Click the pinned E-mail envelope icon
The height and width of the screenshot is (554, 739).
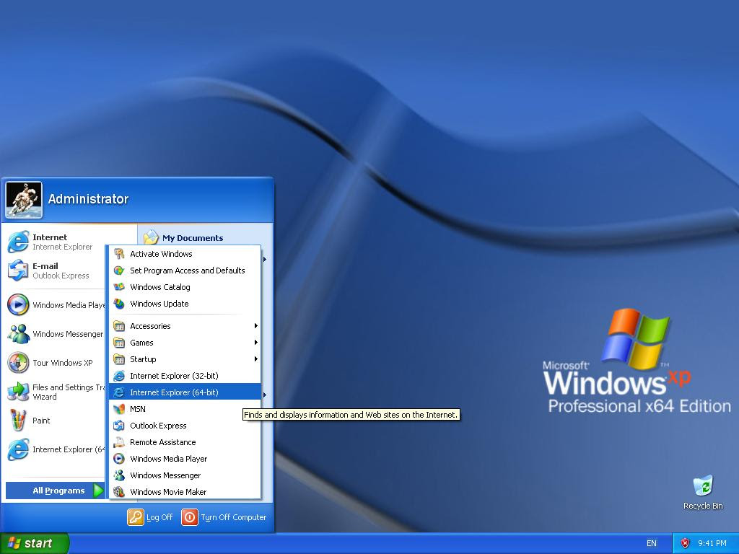[18, 271]
